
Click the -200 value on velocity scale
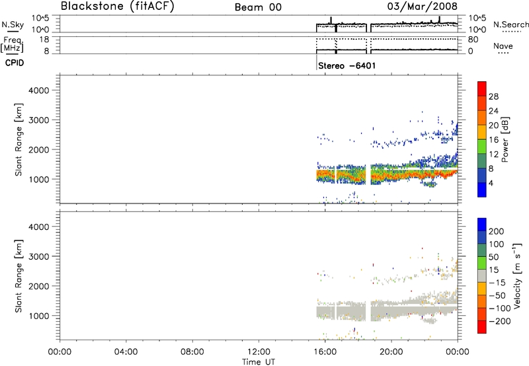pos(500,321)
